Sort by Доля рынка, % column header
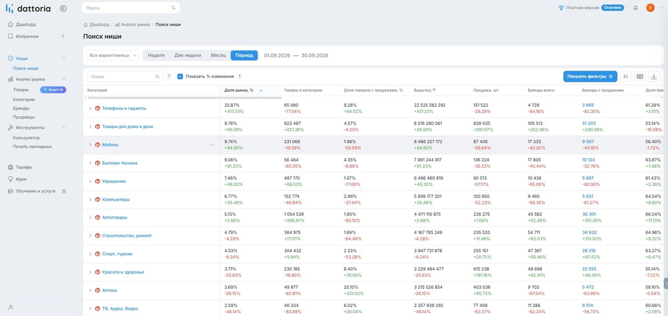 pos(239,90)
